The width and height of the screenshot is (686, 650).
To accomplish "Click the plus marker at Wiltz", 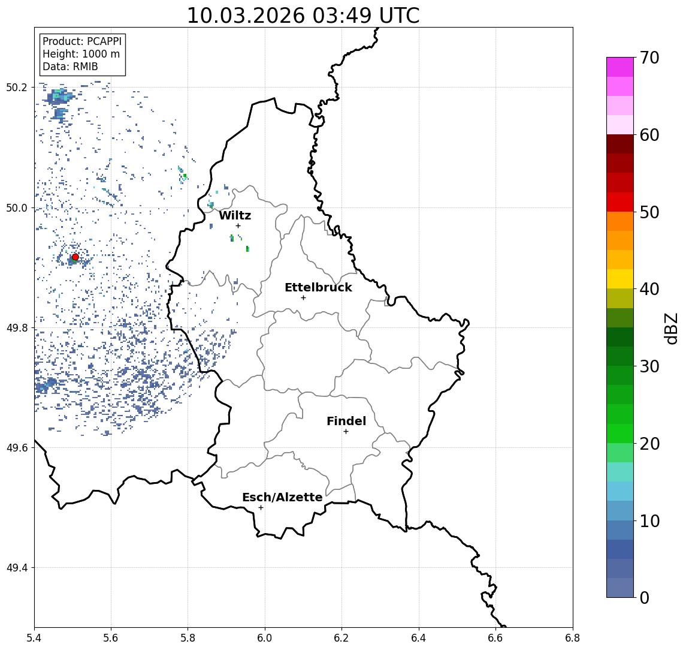I will coord(238,225).
